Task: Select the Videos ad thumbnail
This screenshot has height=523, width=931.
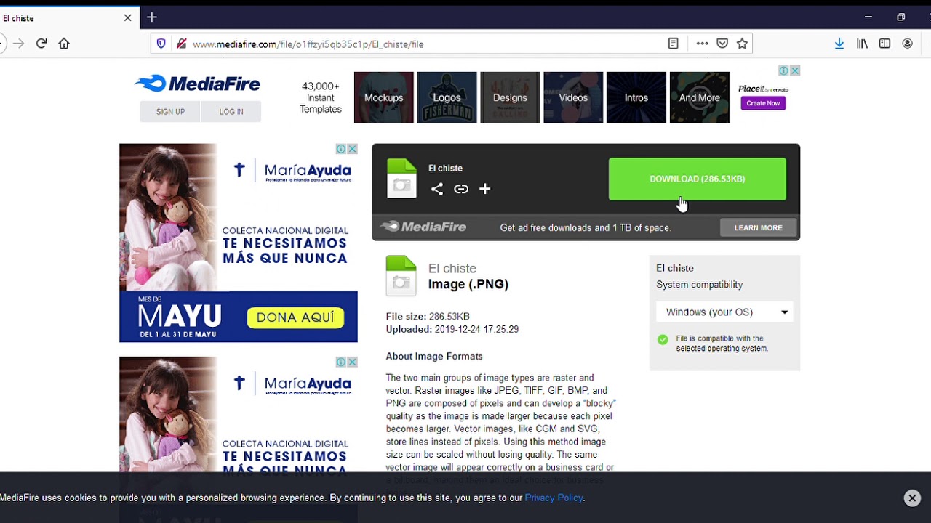Action: point(573,97)
